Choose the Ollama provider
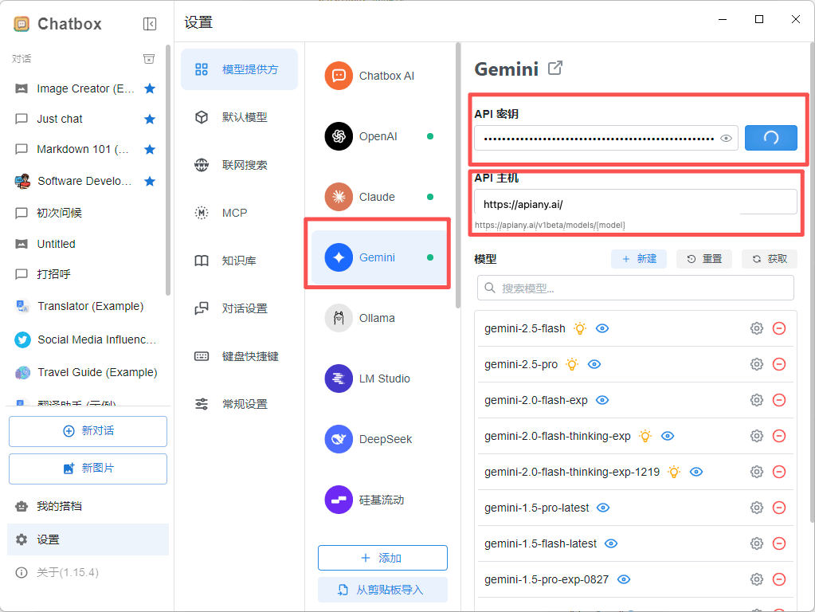Viewport: 815px width, 612px height. click(380, 318)
